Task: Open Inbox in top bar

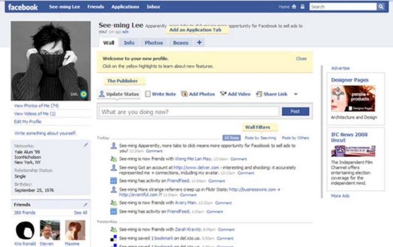Action: (153, 7)
